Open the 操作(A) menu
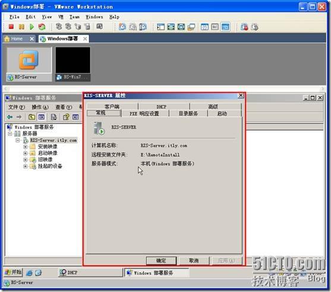 tap(40, 107)
